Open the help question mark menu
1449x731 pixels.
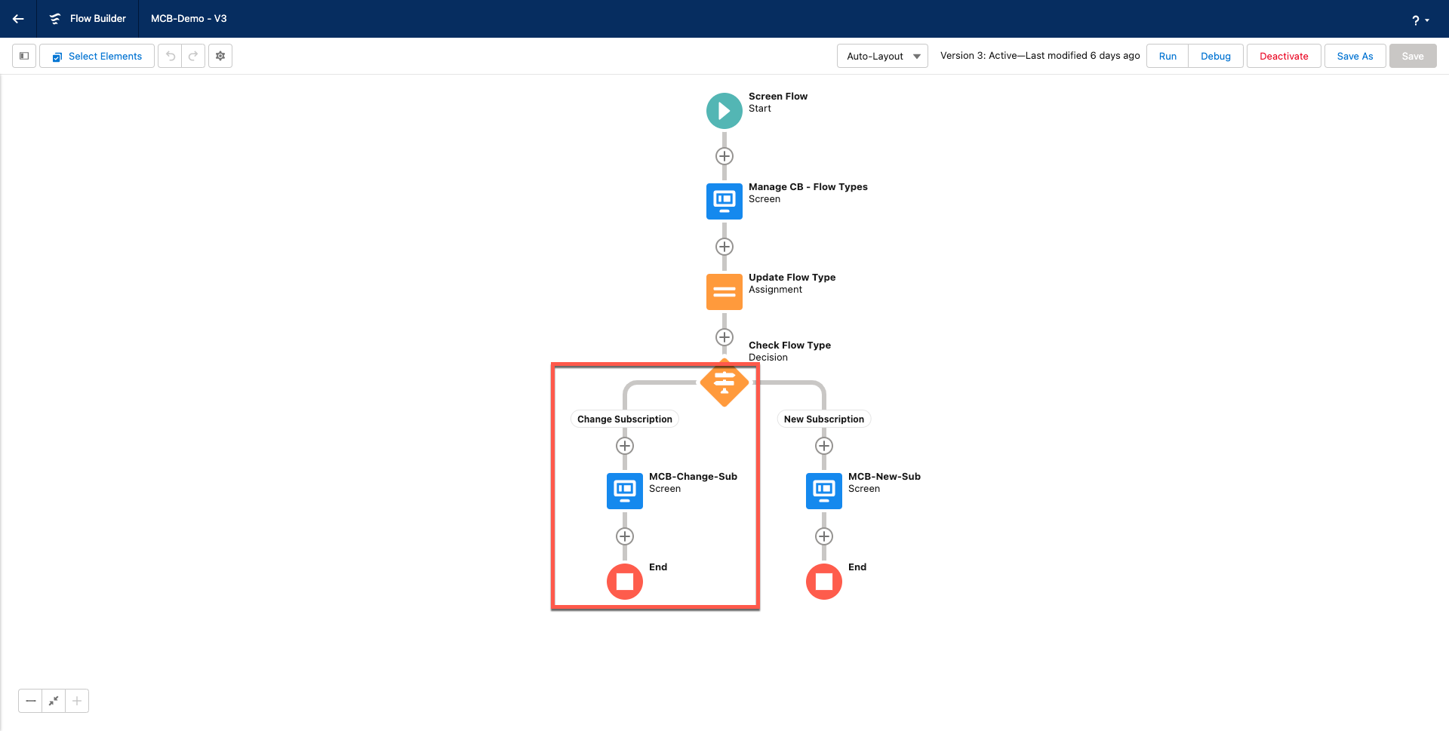tap(1420, 20)
